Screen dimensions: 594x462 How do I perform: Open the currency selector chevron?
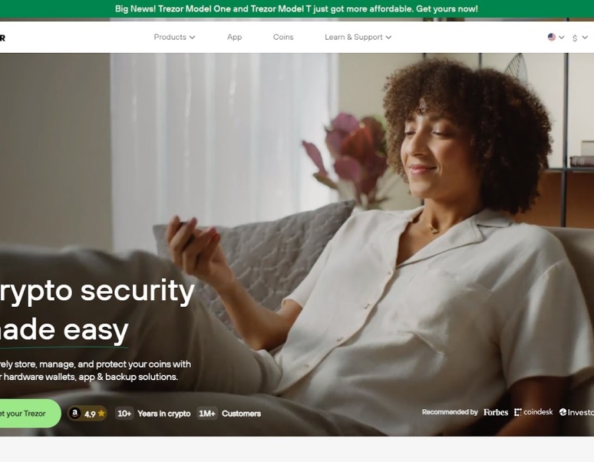pos(585,37)
